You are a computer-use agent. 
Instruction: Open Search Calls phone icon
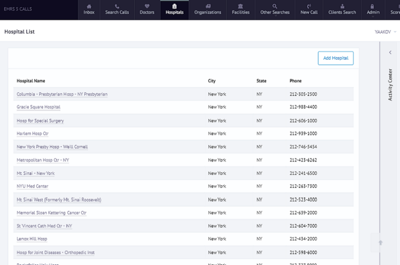coord(117,6)
